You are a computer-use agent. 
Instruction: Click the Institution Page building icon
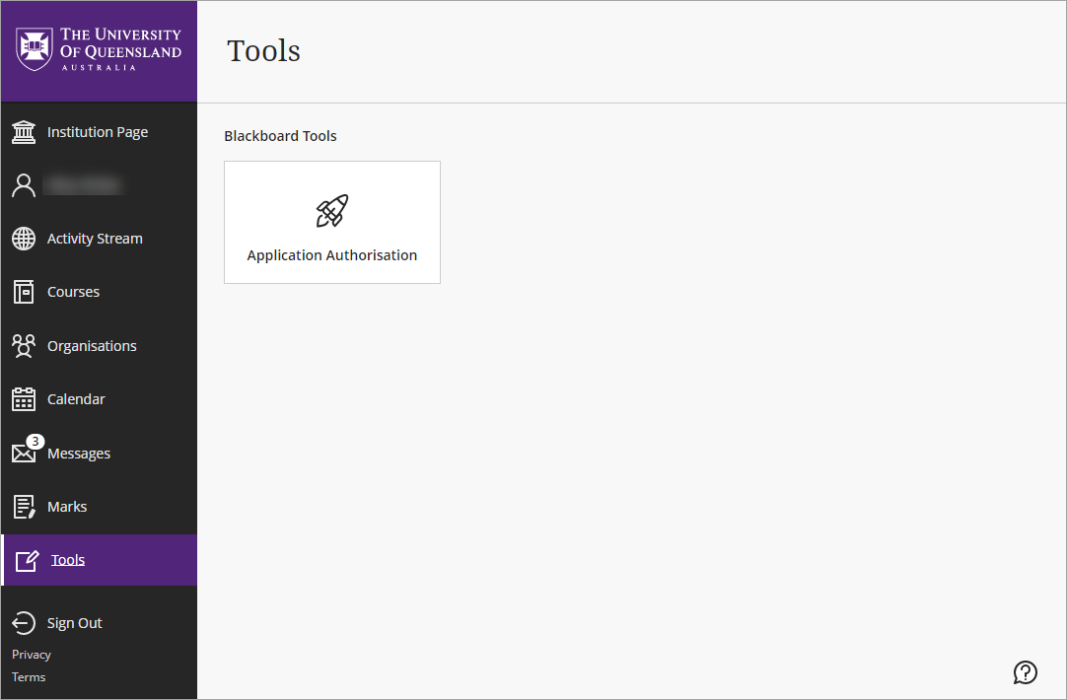tap(24, 132)
